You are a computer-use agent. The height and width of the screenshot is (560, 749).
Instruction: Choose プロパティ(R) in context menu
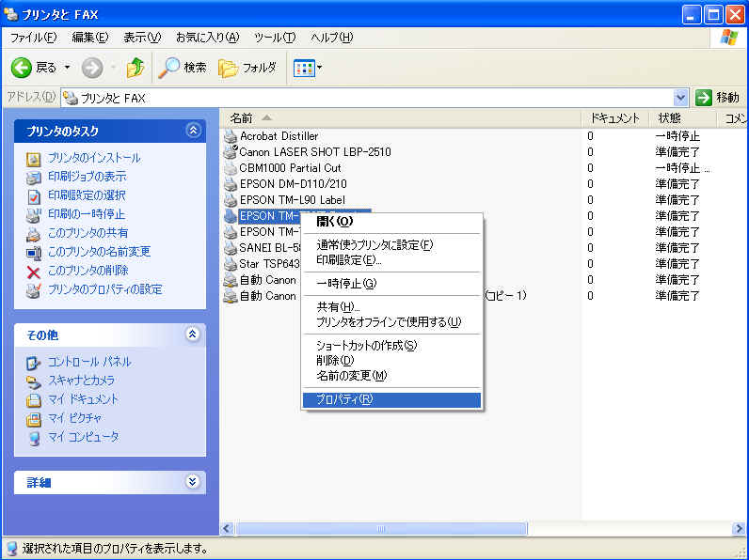point(391,400)
